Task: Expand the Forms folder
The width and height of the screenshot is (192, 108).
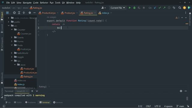Action: [x=12, y=41]
